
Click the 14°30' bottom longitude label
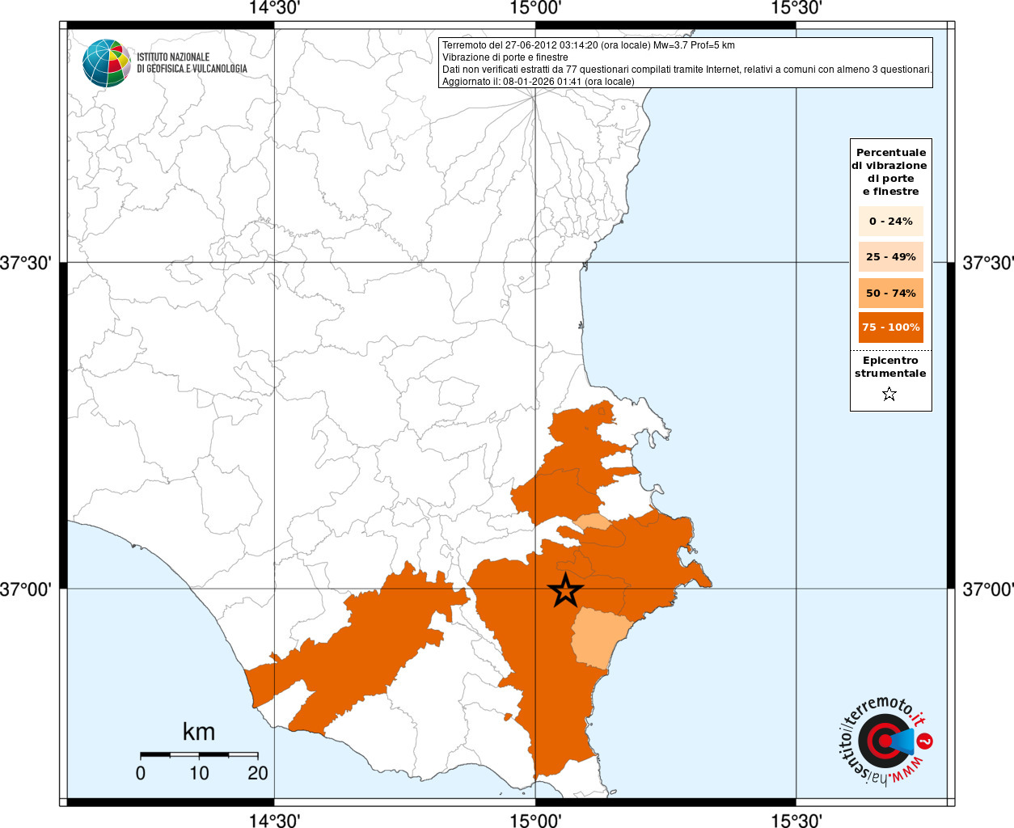[x=274, y=821]
